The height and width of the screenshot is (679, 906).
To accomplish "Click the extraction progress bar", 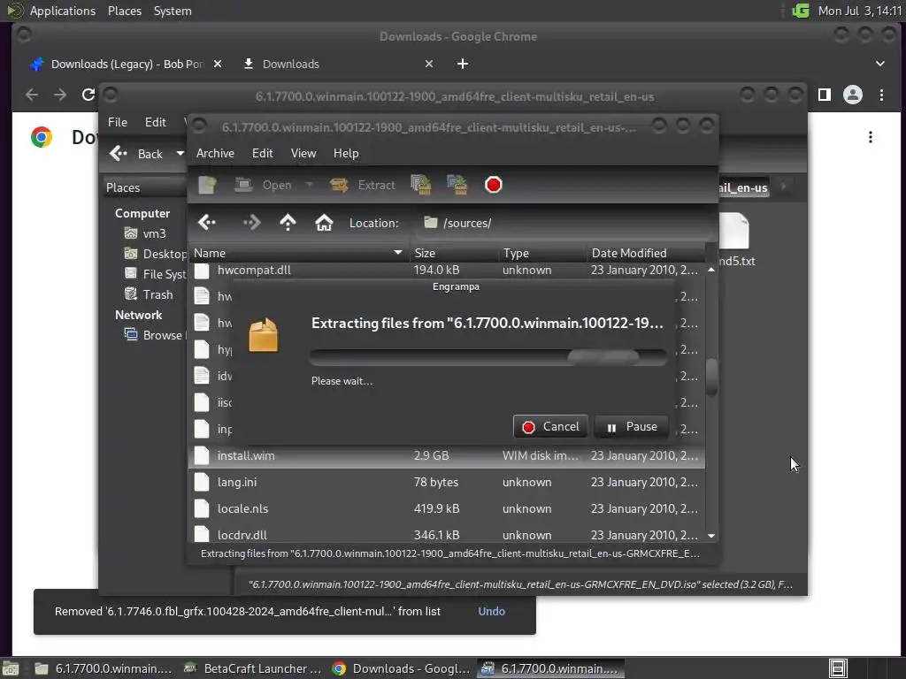I will (x=488, y=357).
